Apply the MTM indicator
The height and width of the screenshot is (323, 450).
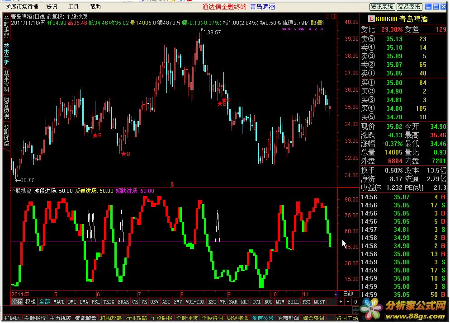point(280,302)
